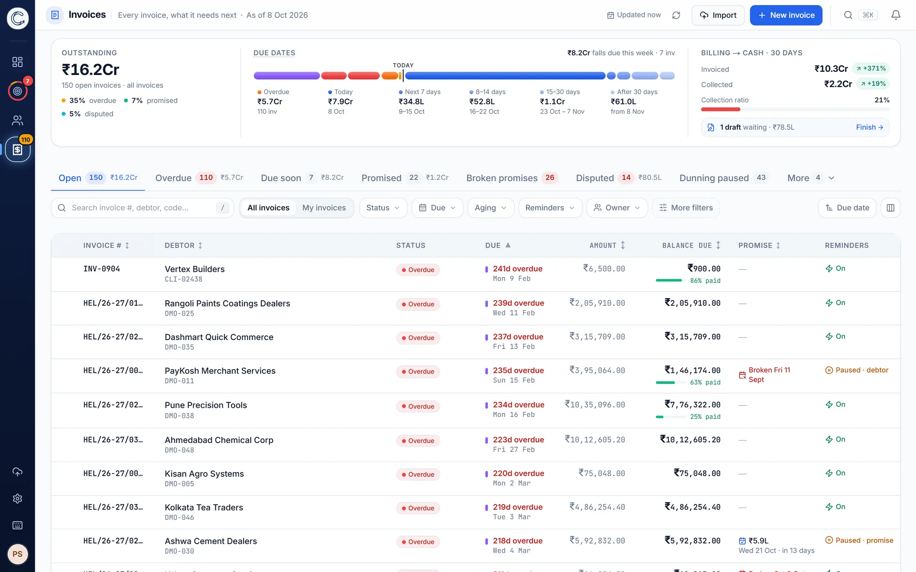The image size is (916, 572).
Task: Click the app logo in sidebar
Action: pyautogui.click(x=17, y=18)
